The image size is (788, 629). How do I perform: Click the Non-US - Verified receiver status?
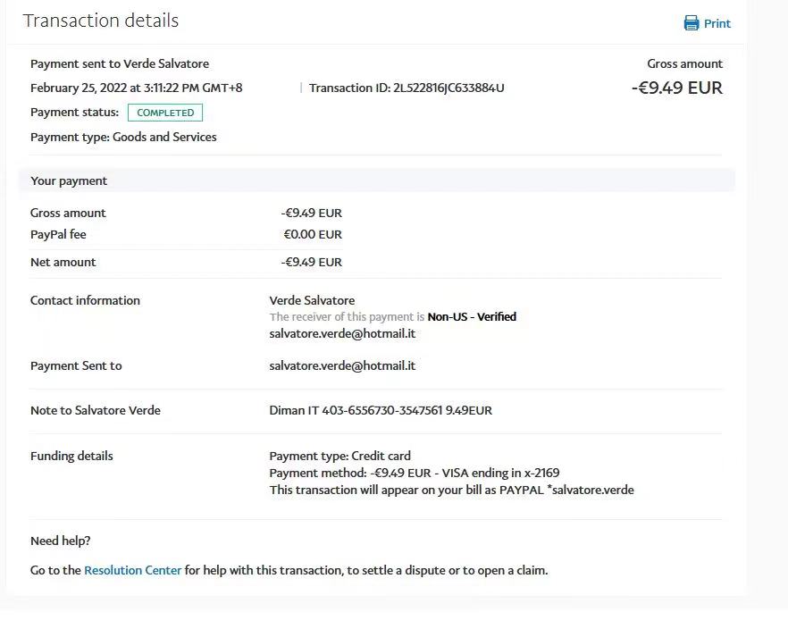(472, 316)
